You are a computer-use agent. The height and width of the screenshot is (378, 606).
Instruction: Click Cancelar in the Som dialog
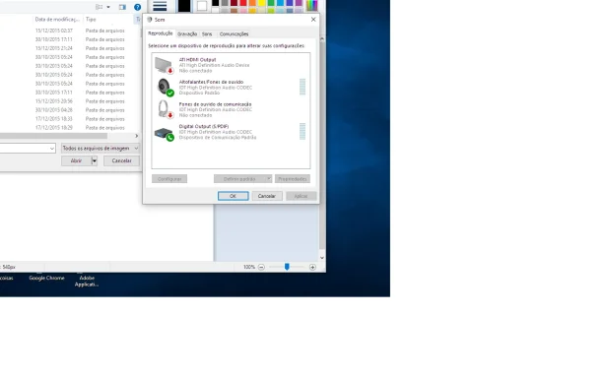coord(267,196)
